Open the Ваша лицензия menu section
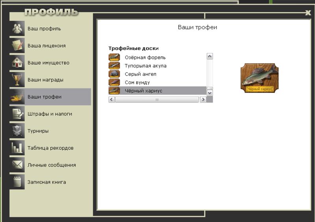 [50, 46]
